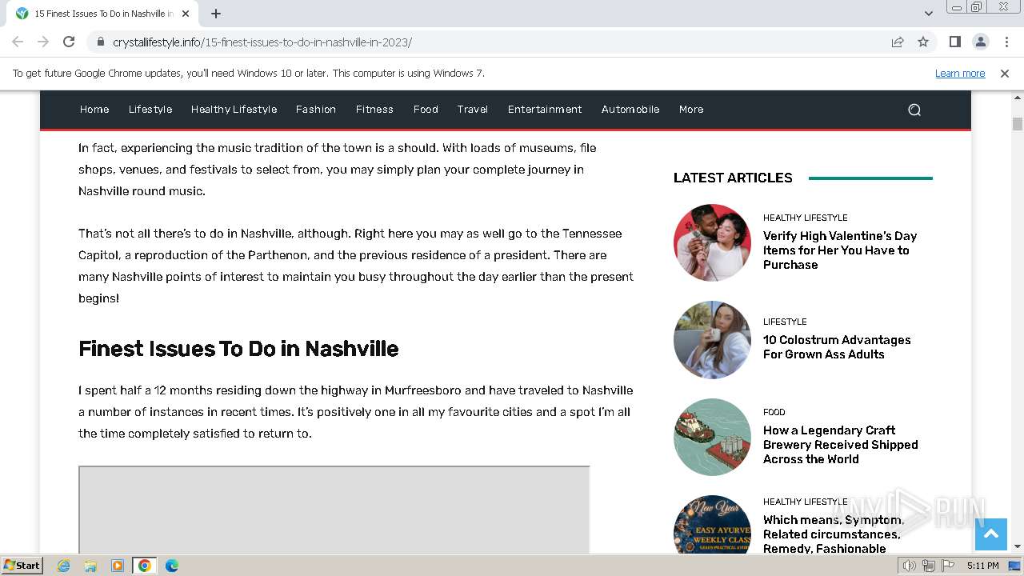Click the Valentine's couple thumbnail
Viewport: 1024px width, 576px height.
(x=712, y=242)
